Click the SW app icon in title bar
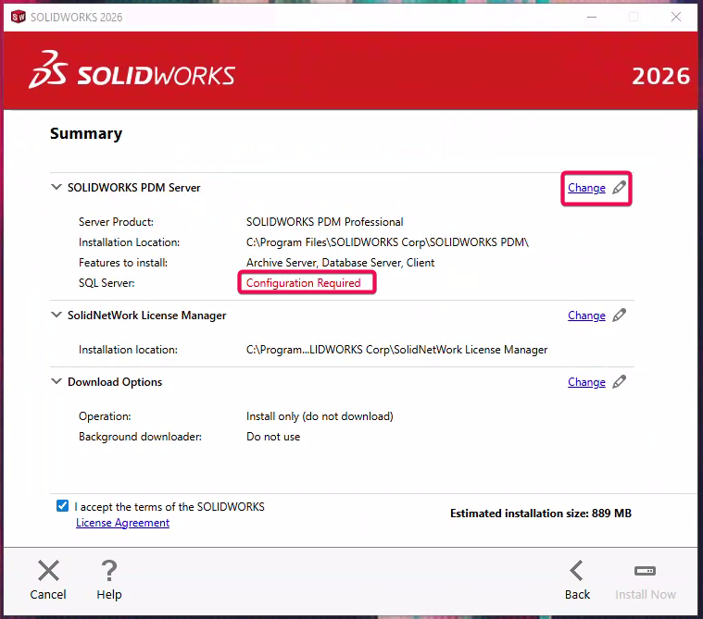Viewport: 703px width, 619px height. [x=18, y=17]
